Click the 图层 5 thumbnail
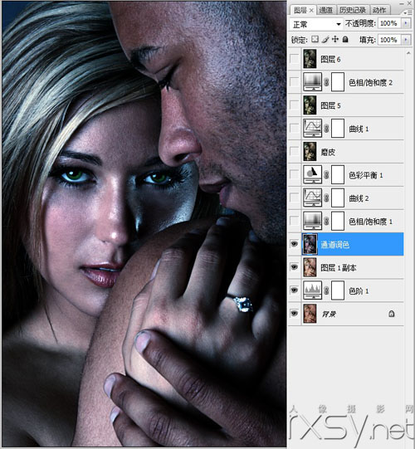Image resolution: width=415 pixels, height=449 pixels. 310,105
